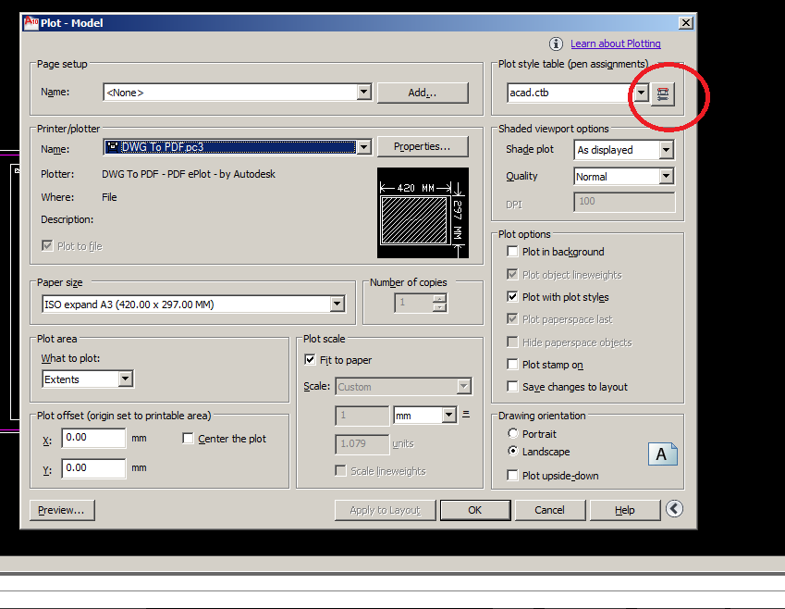Uncheck the Fit to paper checkbox

pyautogui.click(x=310, y=359)
